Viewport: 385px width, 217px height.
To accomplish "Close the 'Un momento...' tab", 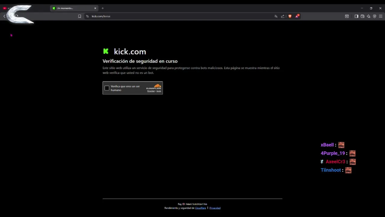I will pos(95,8).
